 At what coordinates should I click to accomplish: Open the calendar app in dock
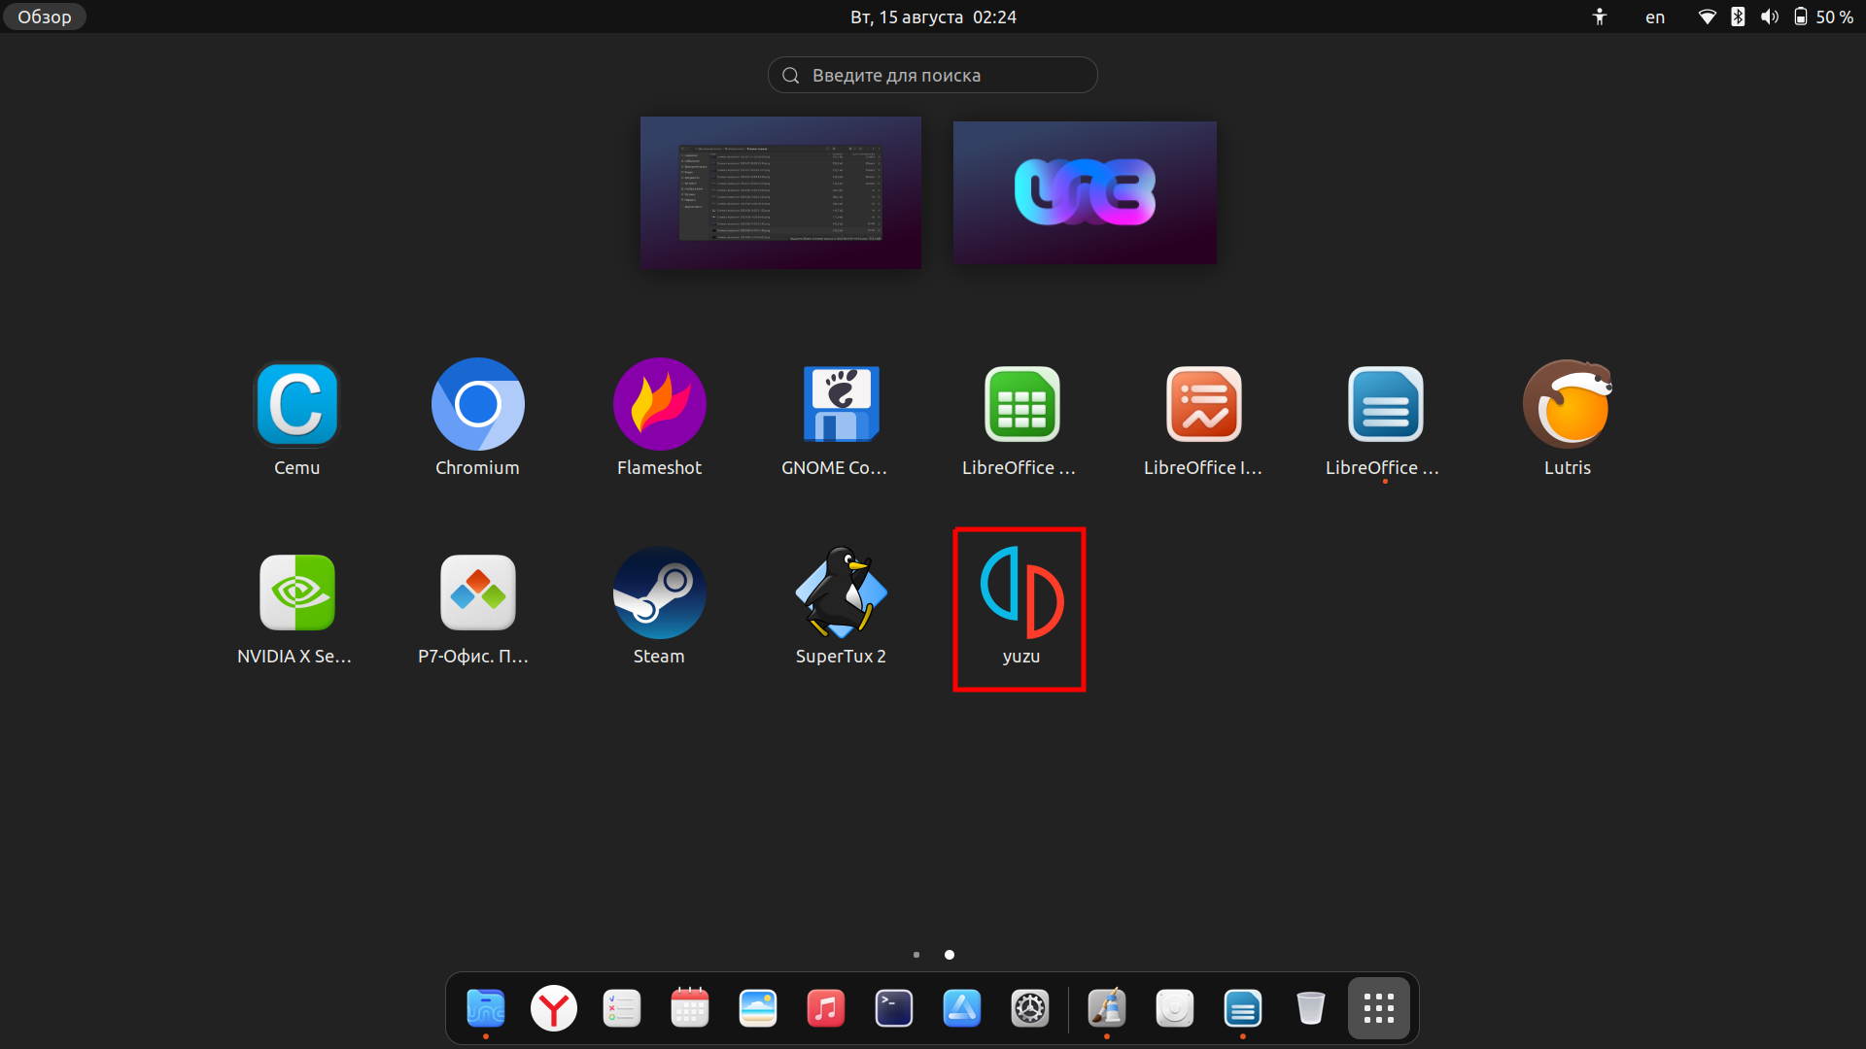(x=690, y=1008)
